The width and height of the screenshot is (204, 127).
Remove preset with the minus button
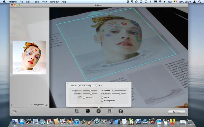(x=101, y=85)
